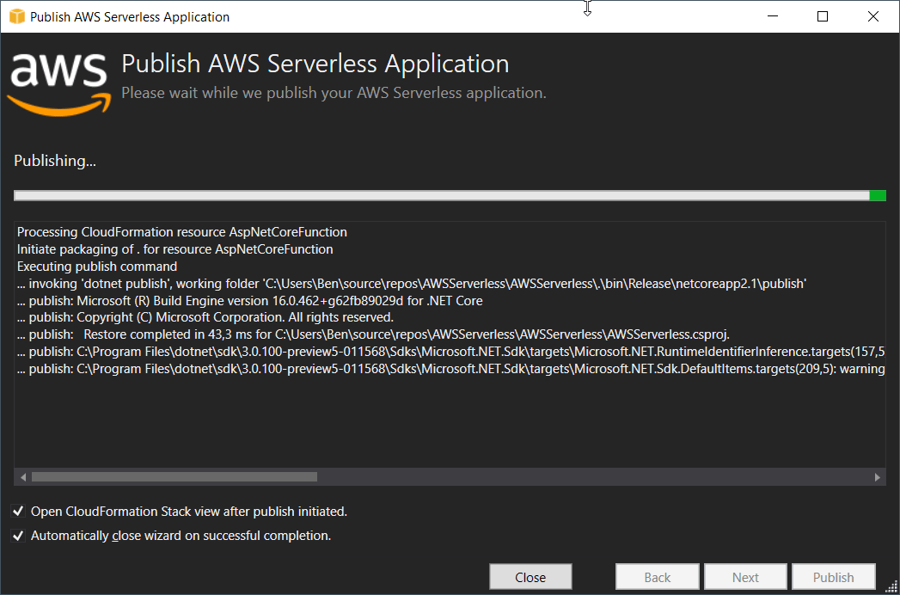Click the mouse cursor area above the title bar
The image size is (900, 595).
(587, 7)
